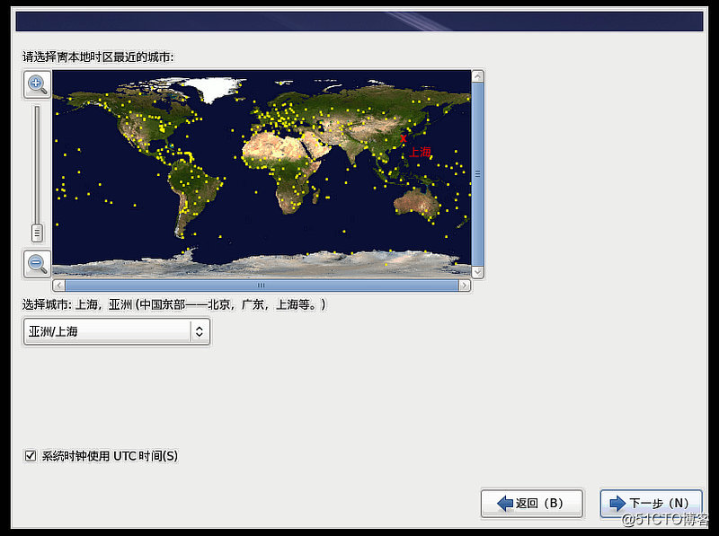This screenshot has height=536, width=719.
Task: Open the 亚洲/上海 timezone dropdown
Action: pos(117,331)
